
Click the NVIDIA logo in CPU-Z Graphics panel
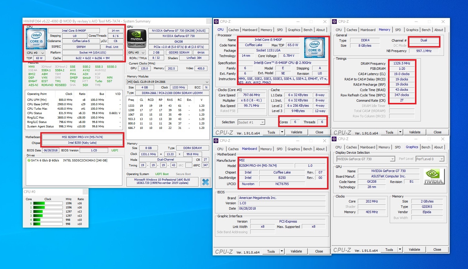pos(434,176)
